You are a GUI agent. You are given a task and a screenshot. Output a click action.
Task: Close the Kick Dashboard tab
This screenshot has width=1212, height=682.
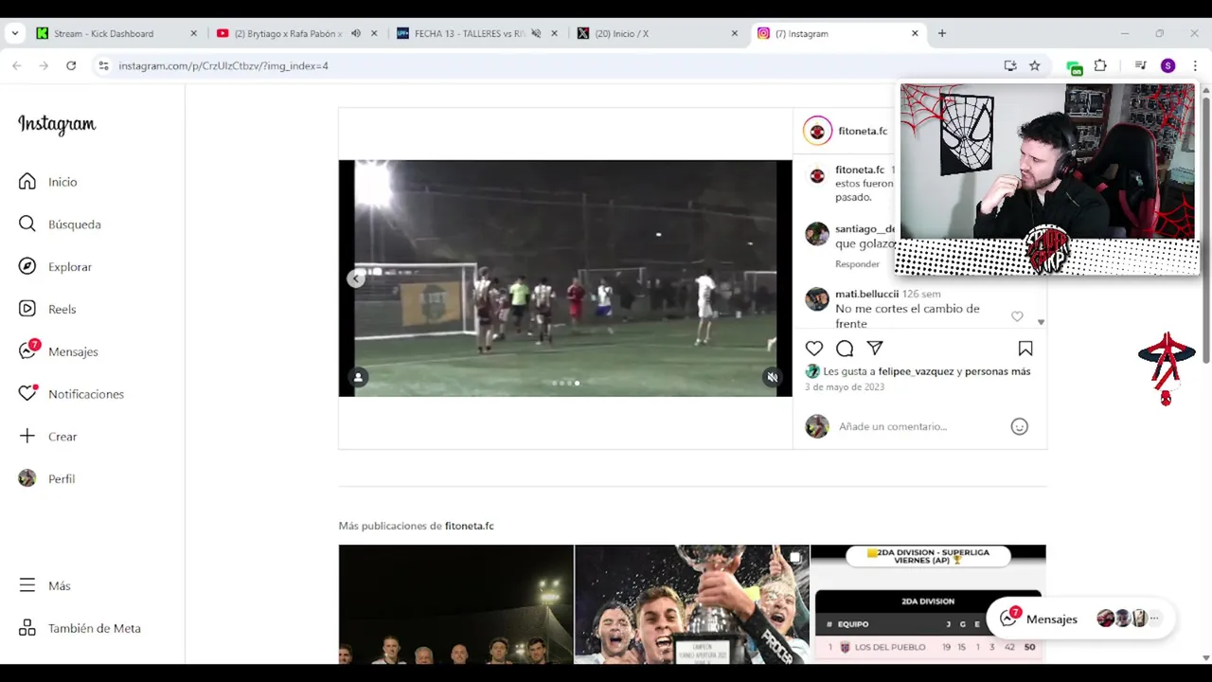coord(193,33)
